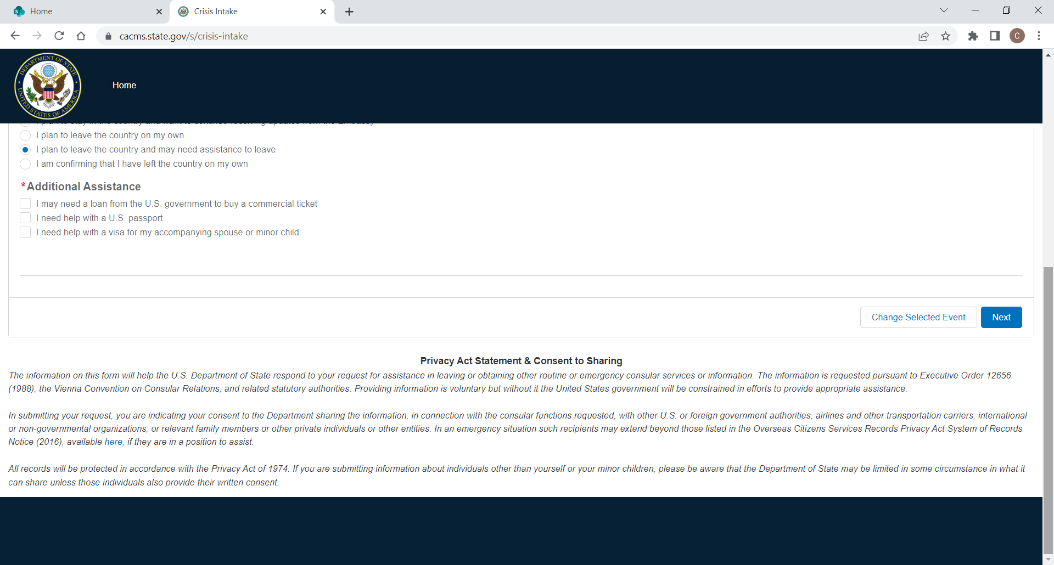1054x565 pixels.
Task: Minimize the Chrome window
Action: 975,10
